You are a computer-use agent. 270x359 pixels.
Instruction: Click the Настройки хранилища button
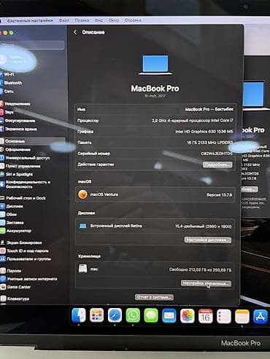point(206,283)
